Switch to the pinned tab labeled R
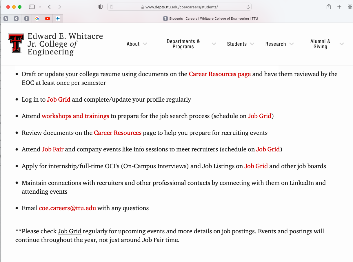The height and width of the screenshot is (262, 353). point(6,19)
